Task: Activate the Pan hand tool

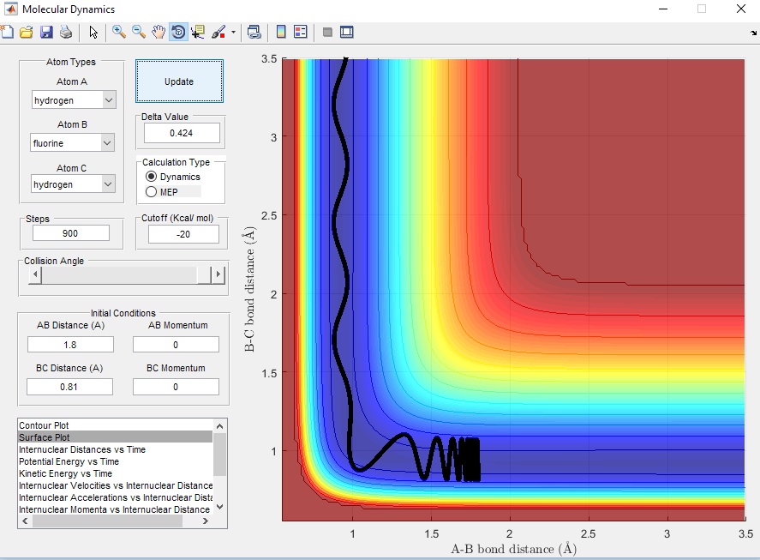Action: pos(159,33)
